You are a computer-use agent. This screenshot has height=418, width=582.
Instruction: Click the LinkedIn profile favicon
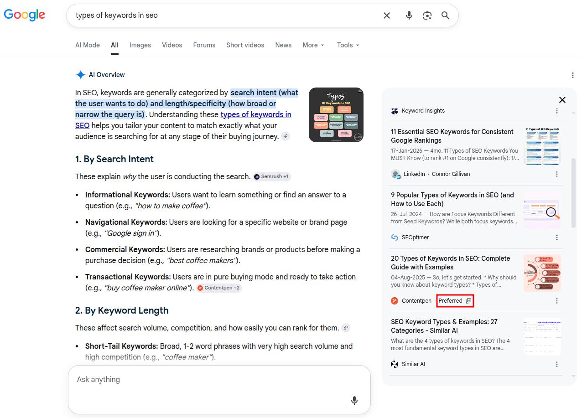coord(395,174)
